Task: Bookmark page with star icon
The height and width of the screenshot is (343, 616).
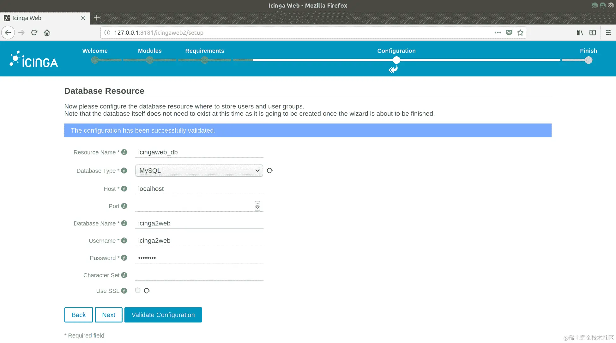Action: point(520,33)
